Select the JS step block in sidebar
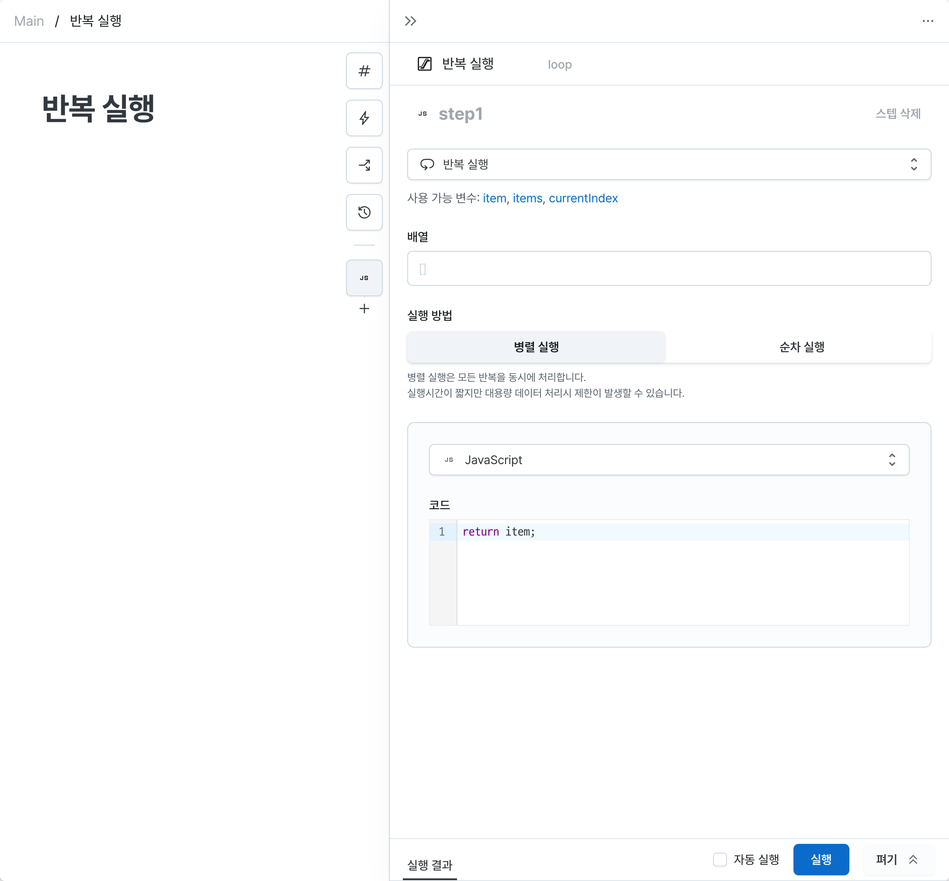This screenshot has width=949, height=881. [364, 277]
